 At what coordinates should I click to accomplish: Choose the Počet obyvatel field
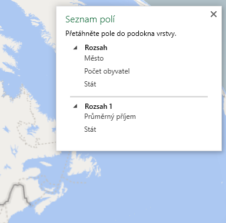click(107, 71)
